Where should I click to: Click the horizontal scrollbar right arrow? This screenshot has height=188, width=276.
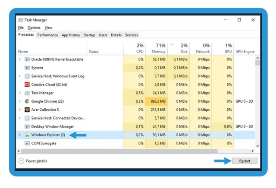pos(253,151)
